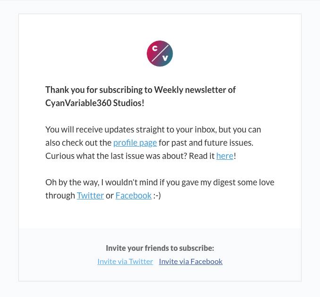Screen dimensions: 320x297
Task: Click 'Invite your friends to subscribe:' label
Action: 160,248
